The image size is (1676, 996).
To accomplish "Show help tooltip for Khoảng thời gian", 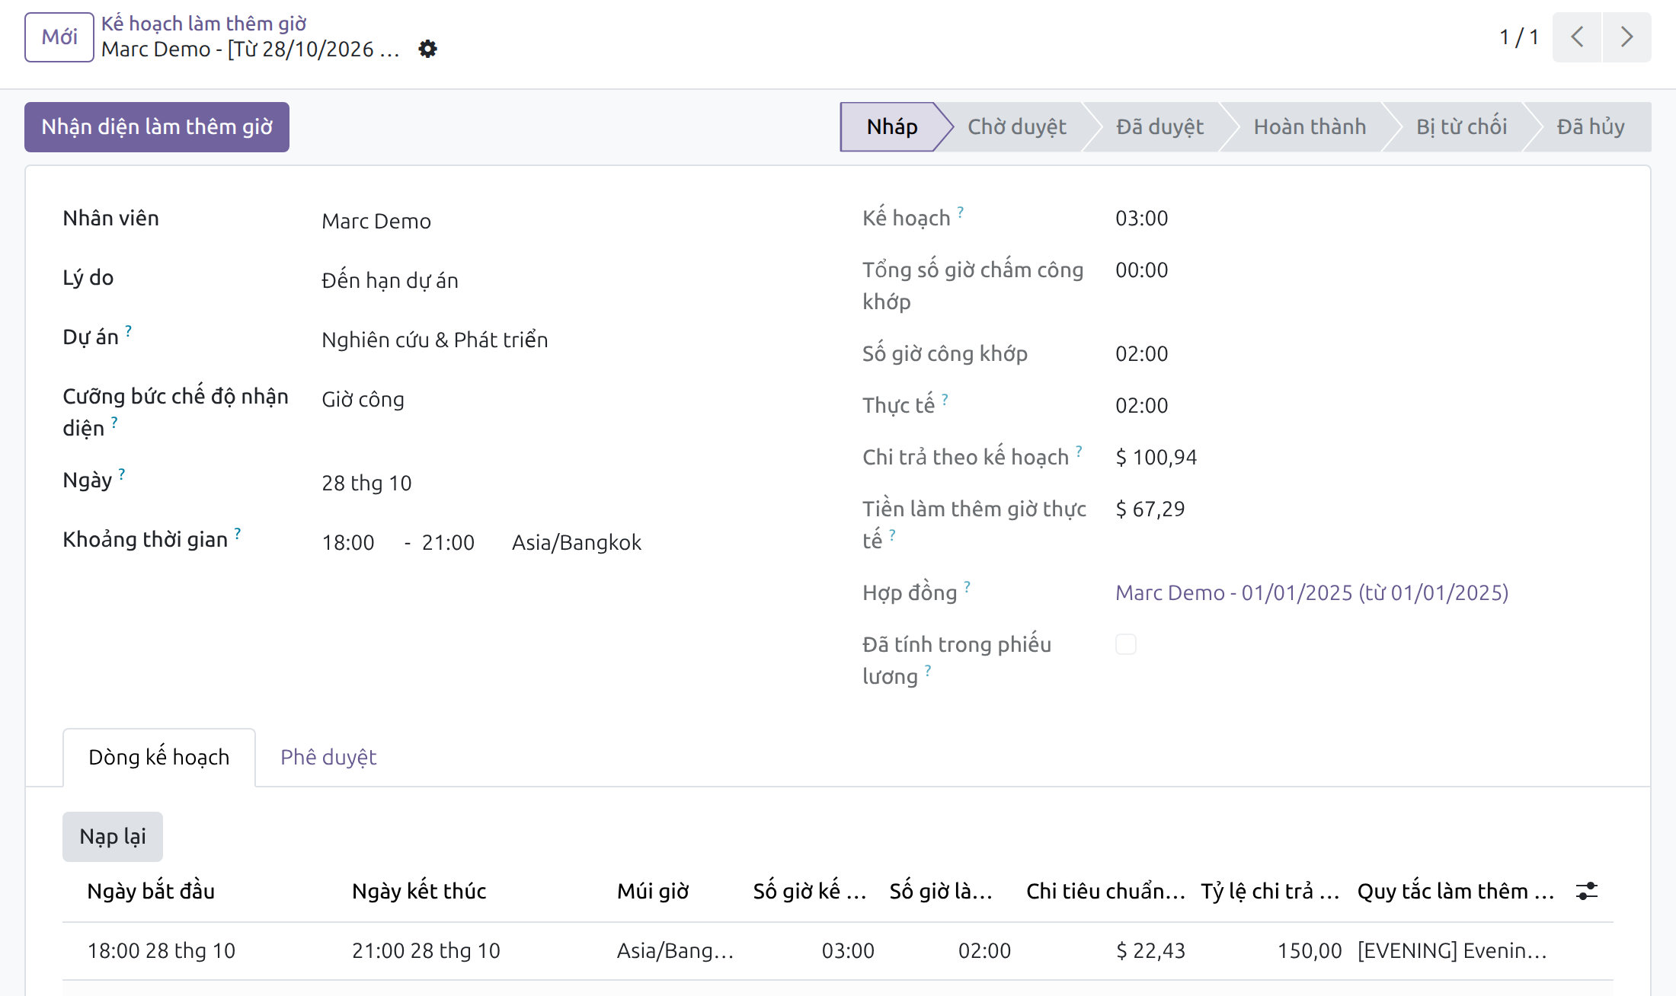I will tap(238, 533).
